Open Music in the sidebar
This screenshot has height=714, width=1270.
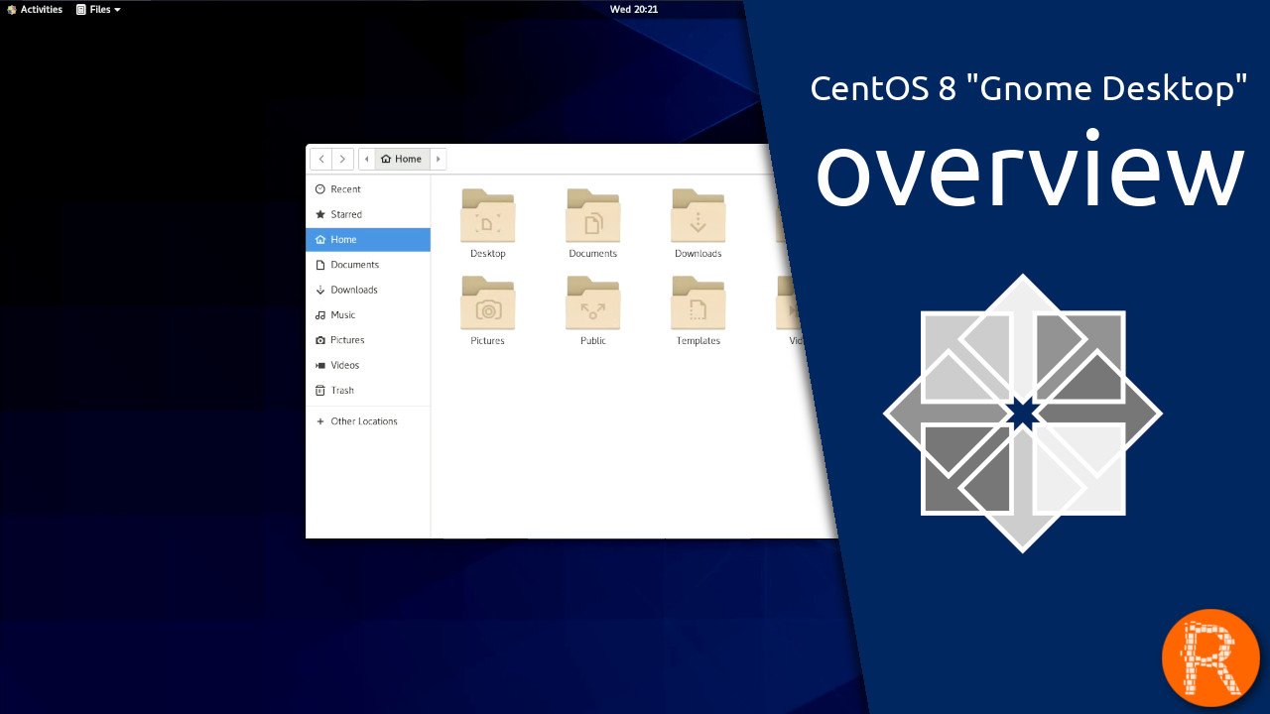[x=368, y=315]
